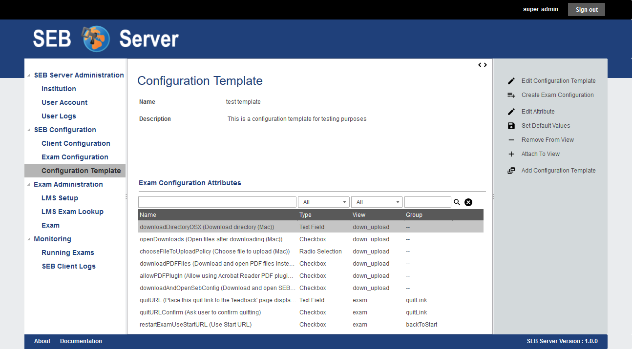Screen dimensions: 632x349
Task: Click the Edit Configuration Template pencil icon
Action: pyautogui.click(x=511, y=81)
